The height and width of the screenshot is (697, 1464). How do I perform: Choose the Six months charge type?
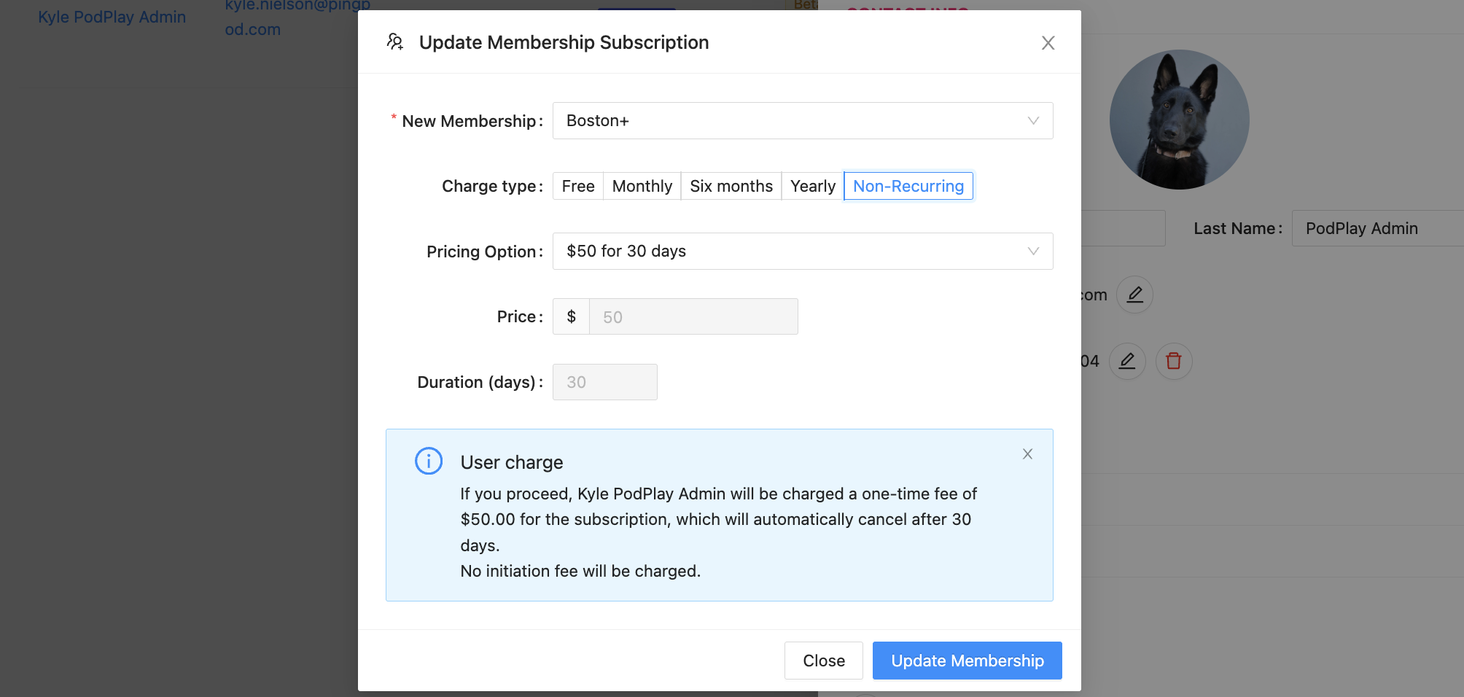pos(731,186)
